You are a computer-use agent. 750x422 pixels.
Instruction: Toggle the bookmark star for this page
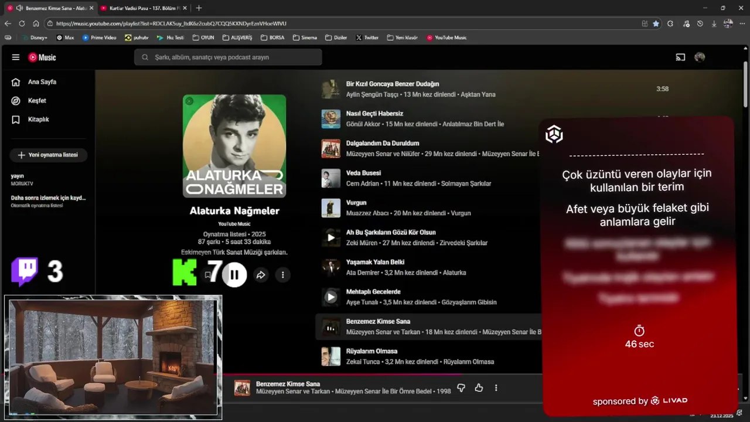pyautogui.click(x=656, y=23)
